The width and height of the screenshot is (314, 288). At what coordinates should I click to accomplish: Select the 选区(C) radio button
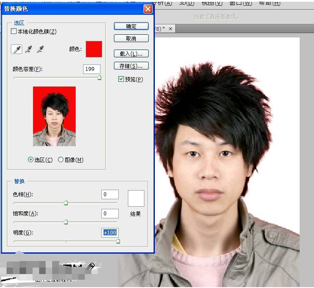tap(30, 160)
